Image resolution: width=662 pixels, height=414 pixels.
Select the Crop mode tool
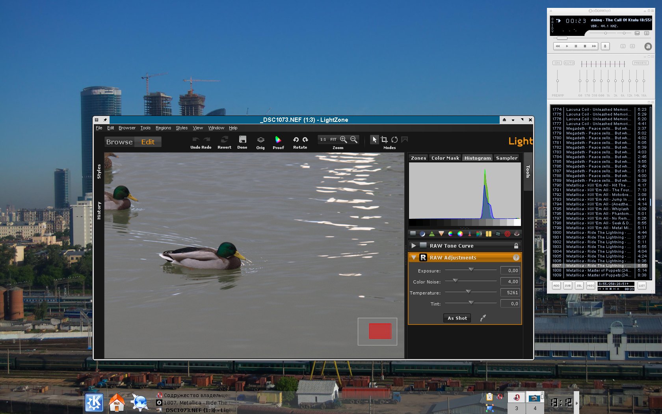384,140
